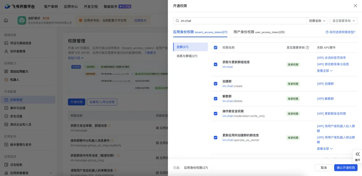The image size is (362, 176).
Task: Open 开发文档 in top navigation
Action: 91,7
